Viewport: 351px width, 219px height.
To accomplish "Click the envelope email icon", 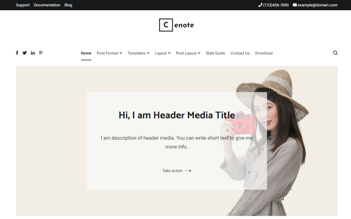I will pos(295,5).
